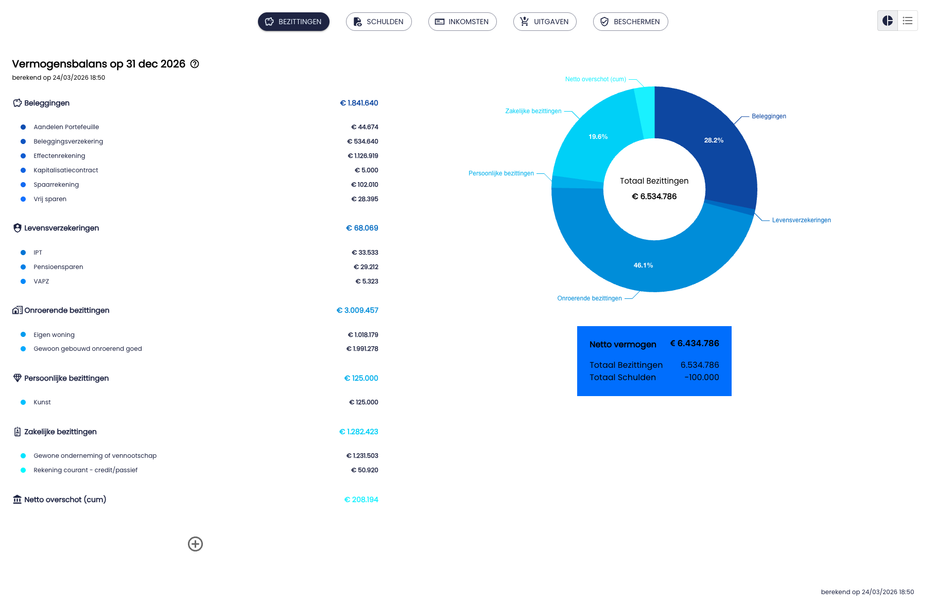Click the Levensverzekeringen chart label
The width and height of the screenshot is (935, 607).
tap(801, 220)
